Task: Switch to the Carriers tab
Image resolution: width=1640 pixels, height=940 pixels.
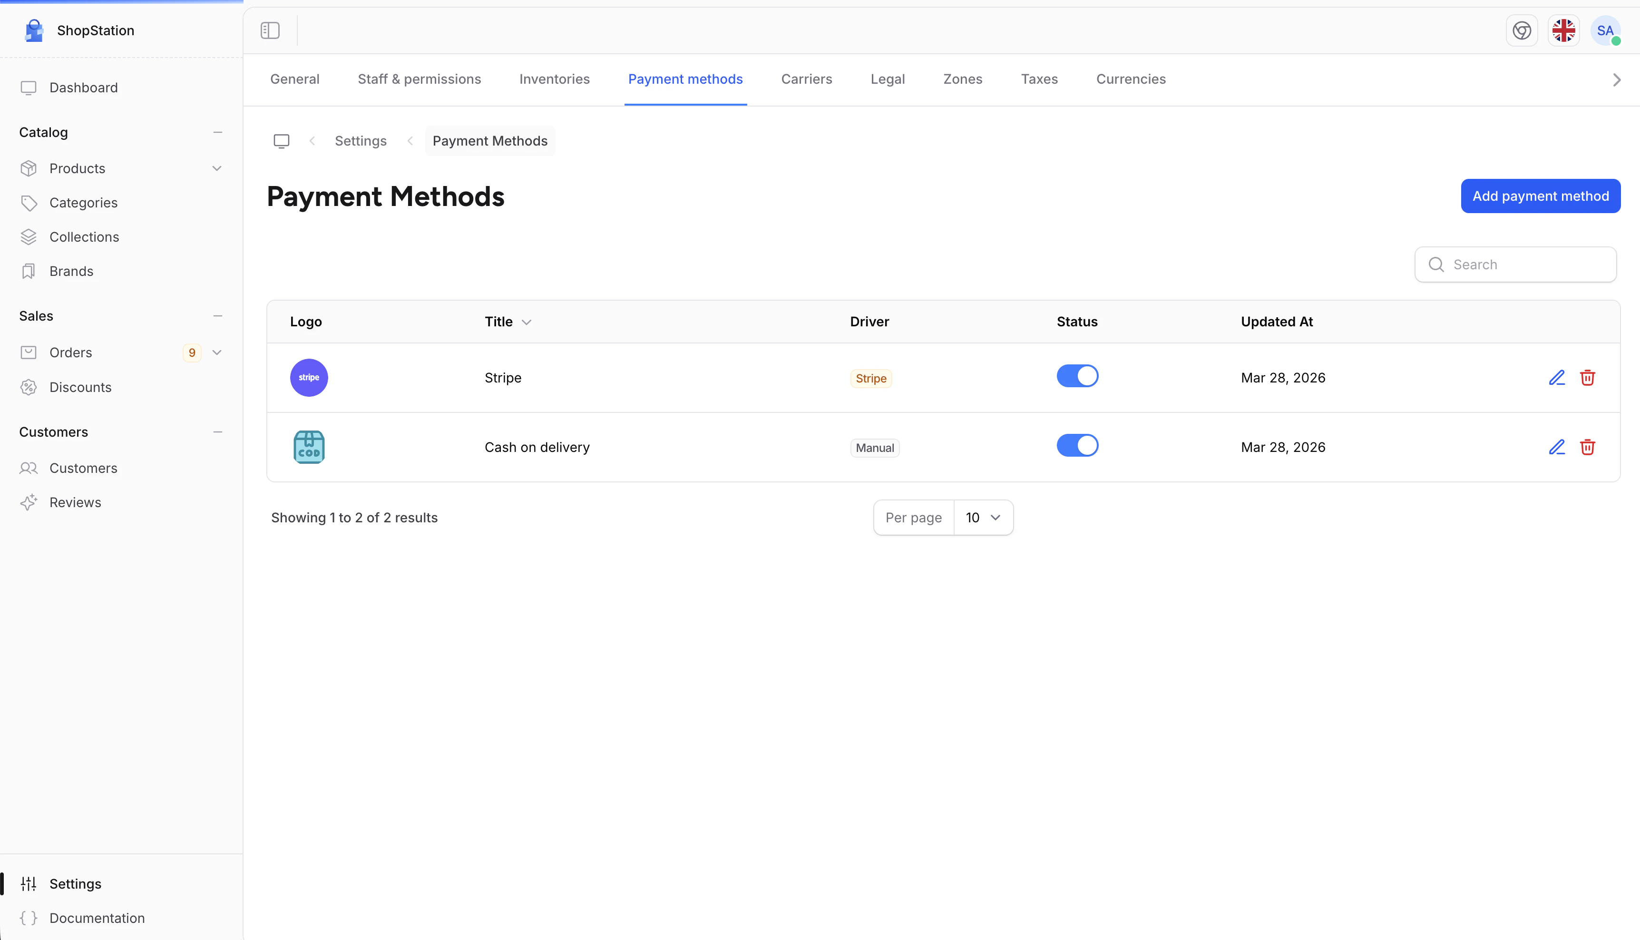Action: point(806,79)
